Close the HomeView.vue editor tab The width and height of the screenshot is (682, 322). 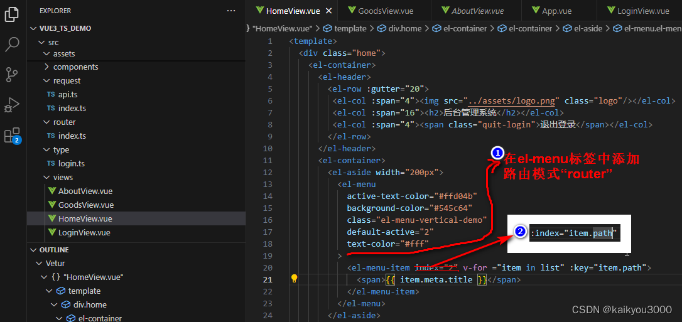[329, 11]
